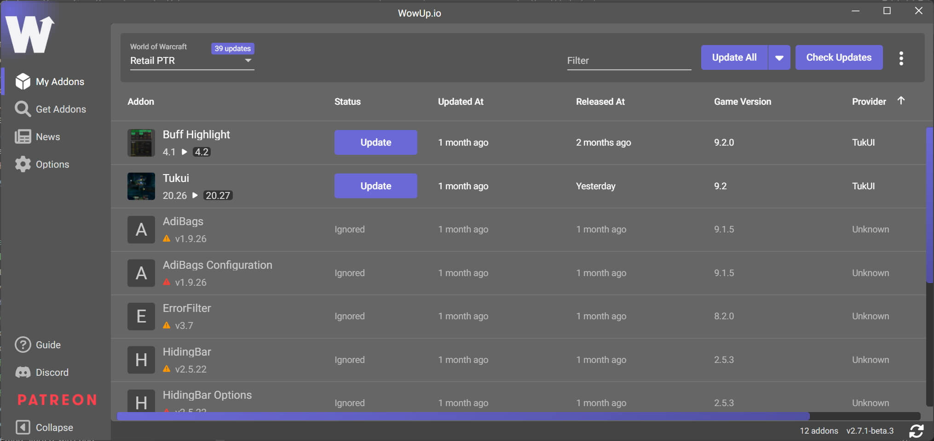Viewport: 934px width, 441px height.
Task: Click the Options gear icon
Action: pyautogui.click(x=23, y=164)
